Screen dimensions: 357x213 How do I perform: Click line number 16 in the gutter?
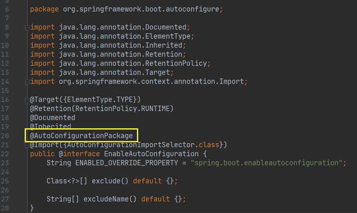(5, 100)
